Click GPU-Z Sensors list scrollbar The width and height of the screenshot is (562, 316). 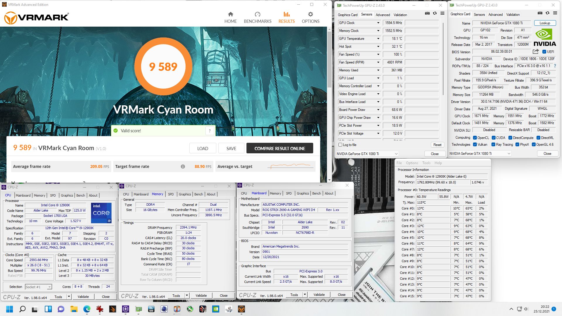(443, 59)
